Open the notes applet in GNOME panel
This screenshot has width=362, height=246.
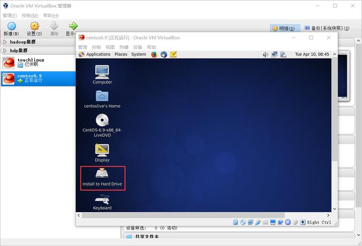tap(173, 54)
